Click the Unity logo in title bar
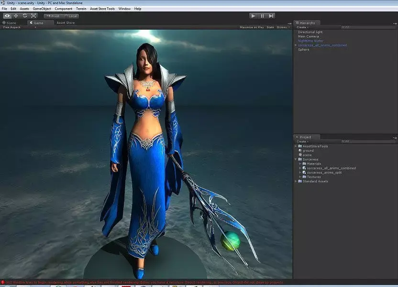Screen dimensions: 398x287 tap(3, 3)
